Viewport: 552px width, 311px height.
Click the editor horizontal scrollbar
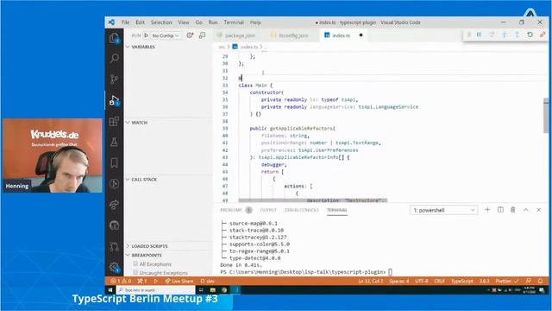pos(312,200)
